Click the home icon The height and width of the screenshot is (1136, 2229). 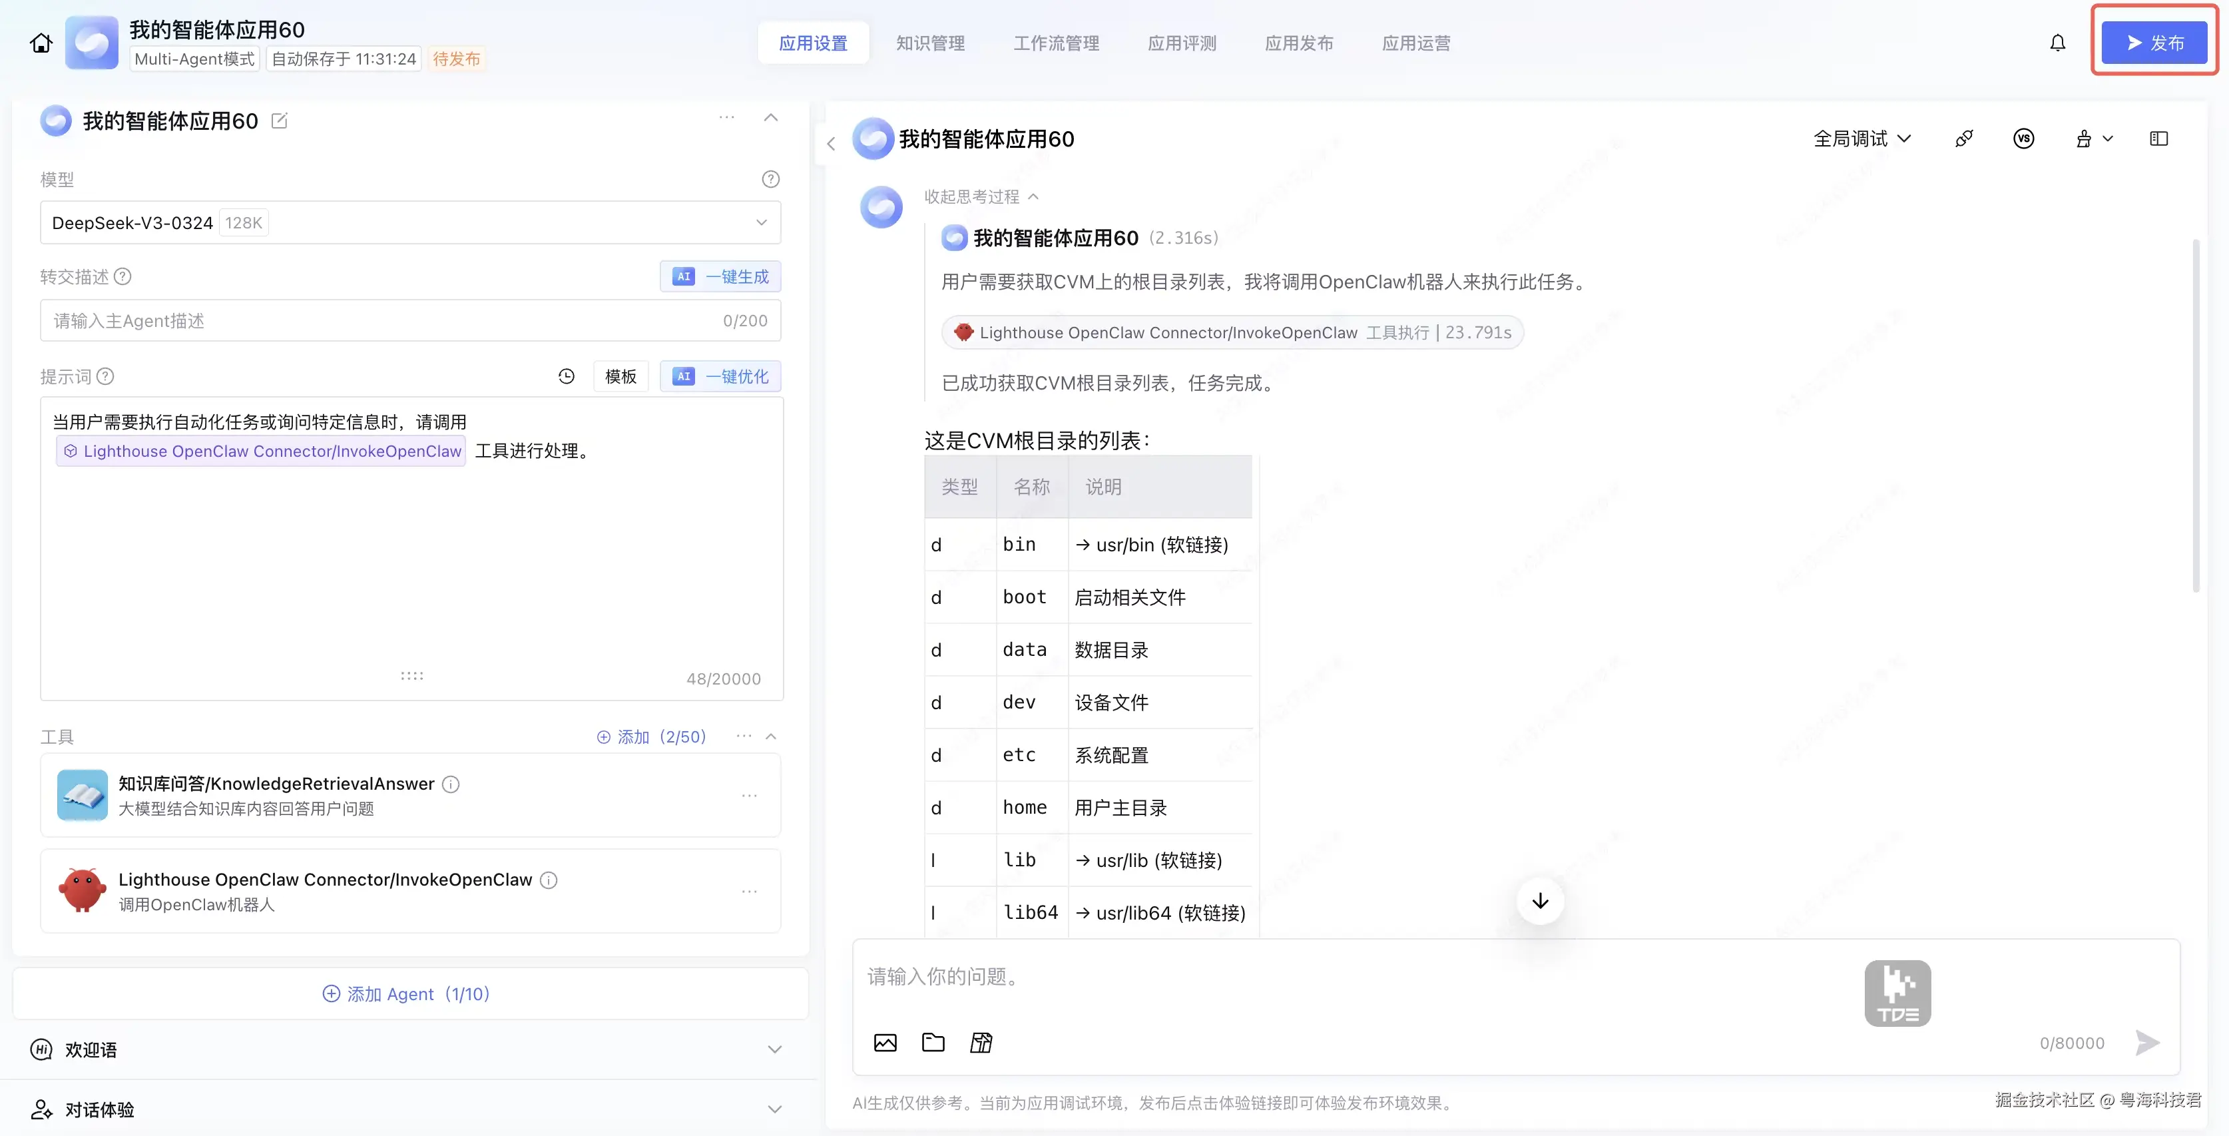[x=41, y=43]
